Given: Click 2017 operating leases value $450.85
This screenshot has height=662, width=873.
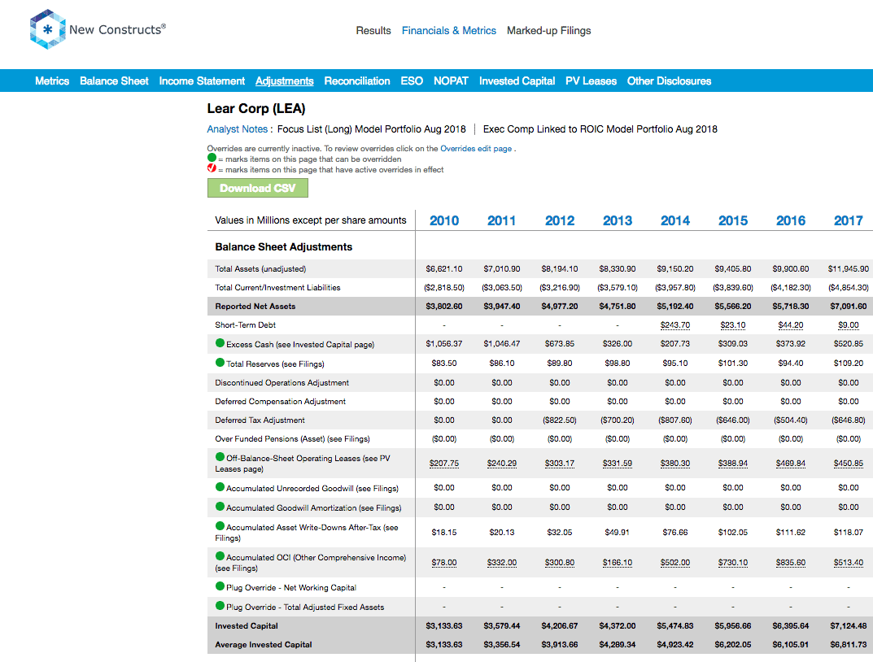Looking at the screenshot, I should [x=849, y=464].
